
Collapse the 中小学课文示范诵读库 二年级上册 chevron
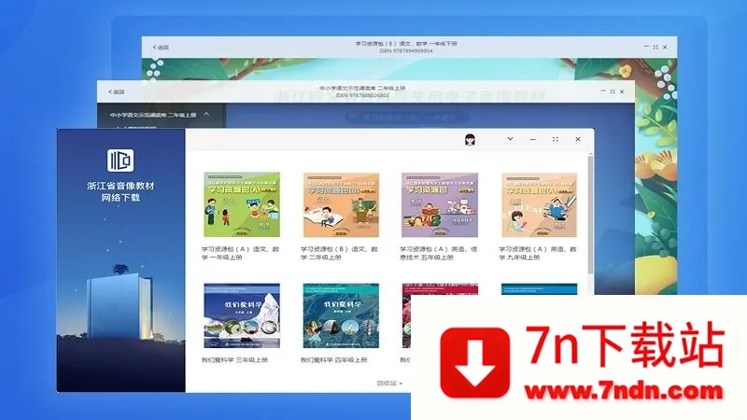(206, 115)
